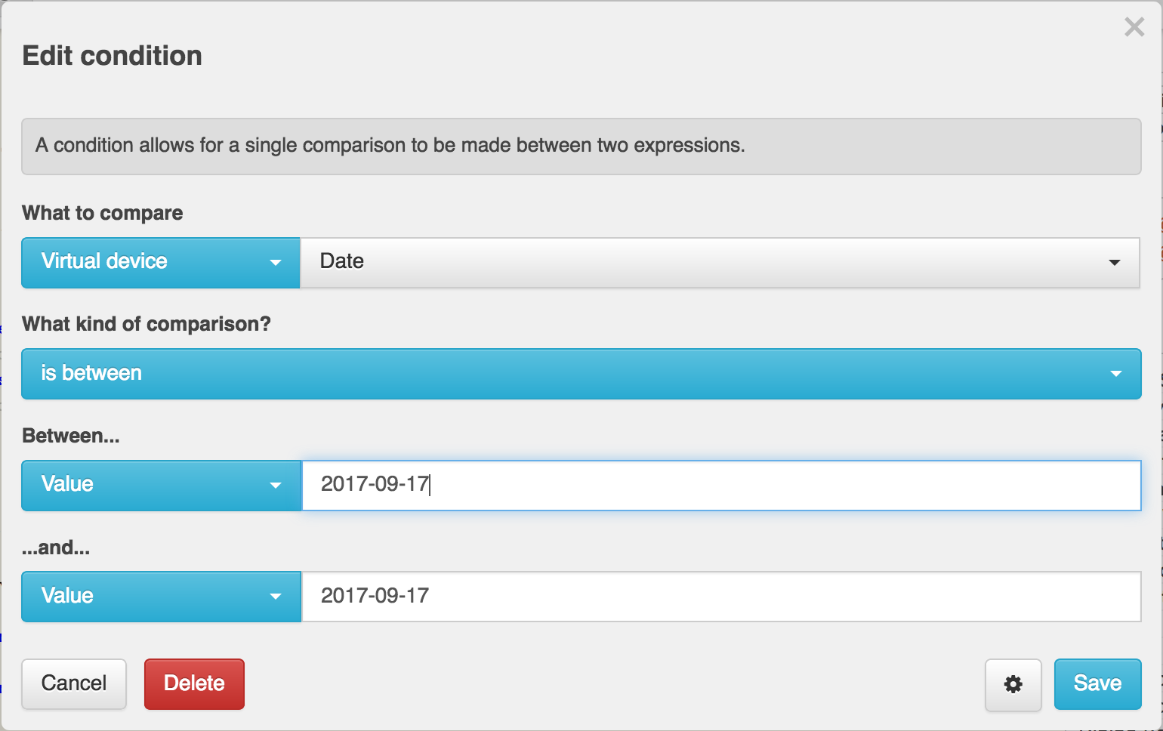Click the second date input field
The height and width of the screenshot is (731, 1163).
[x=721, y=597]
